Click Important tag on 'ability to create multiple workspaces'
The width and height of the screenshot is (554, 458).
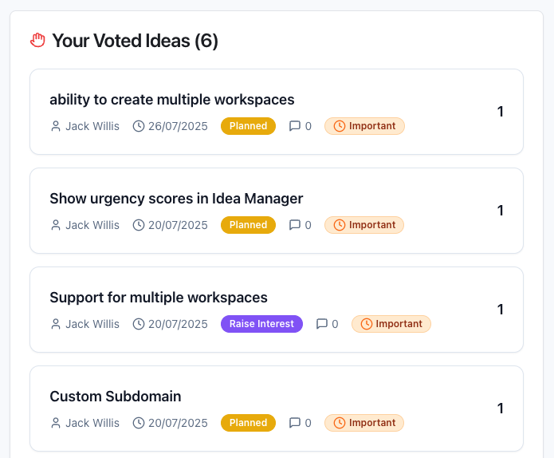(364, 126)
